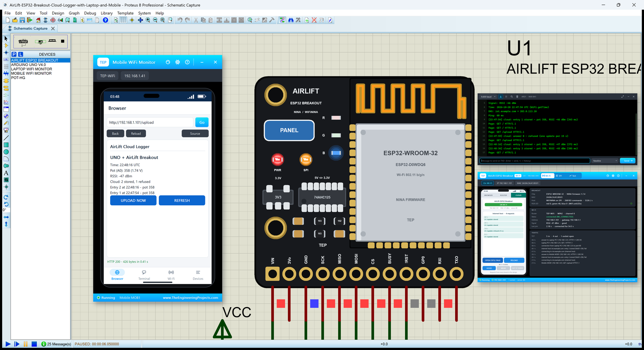The image size is (644, 350).
Task: Select WEAK Wi-Fi signal option
Action: coord(503,268)
